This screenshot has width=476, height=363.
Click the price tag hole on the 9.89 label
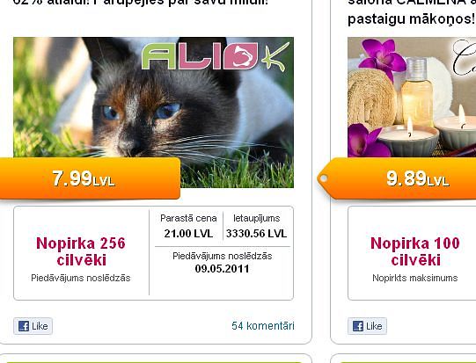click(x=324, y=178)
